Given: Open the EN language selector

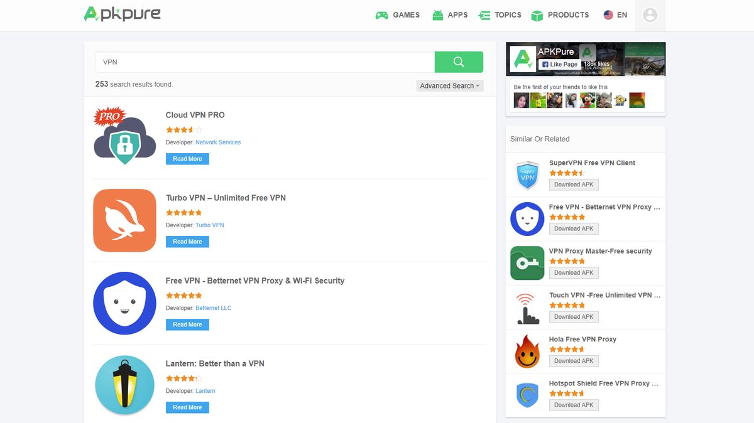Looking at the screenshot, I should pyautogui.click(x=615, y=15).
